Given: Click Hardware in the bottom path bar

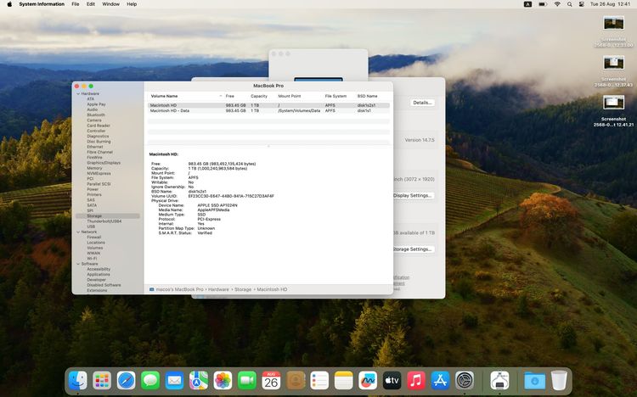Looking at the screenshot, I should coord(218,289).
